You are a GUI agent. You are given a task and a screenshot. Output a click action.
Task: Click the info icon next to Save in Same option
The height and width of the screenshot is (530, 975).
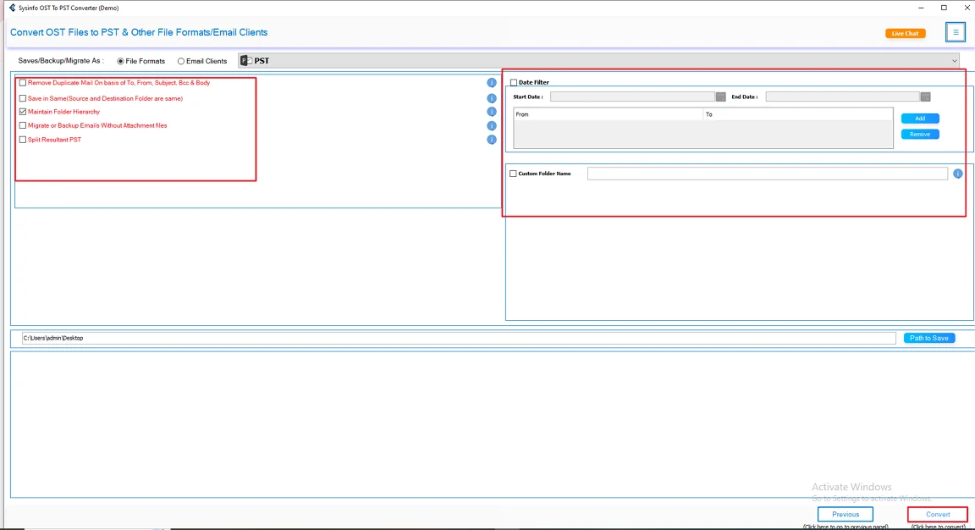(492, 97)
